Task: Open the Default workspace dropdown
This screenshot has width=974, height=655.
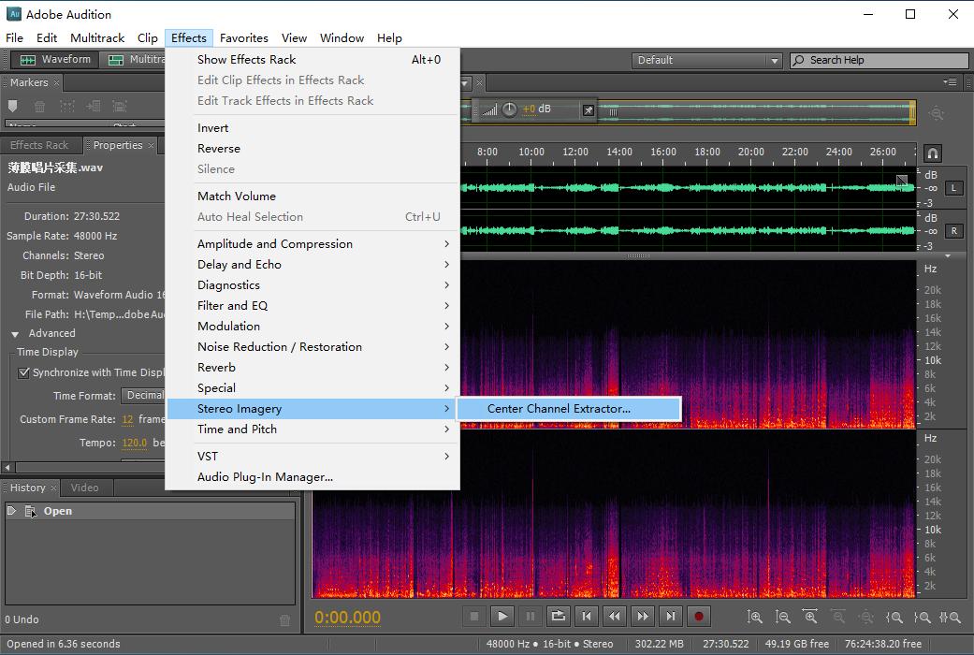Action: (706, 60)
